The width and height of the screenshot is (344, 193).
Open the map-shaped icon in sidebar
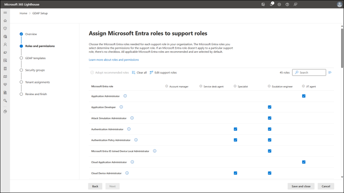click(5, 77)
